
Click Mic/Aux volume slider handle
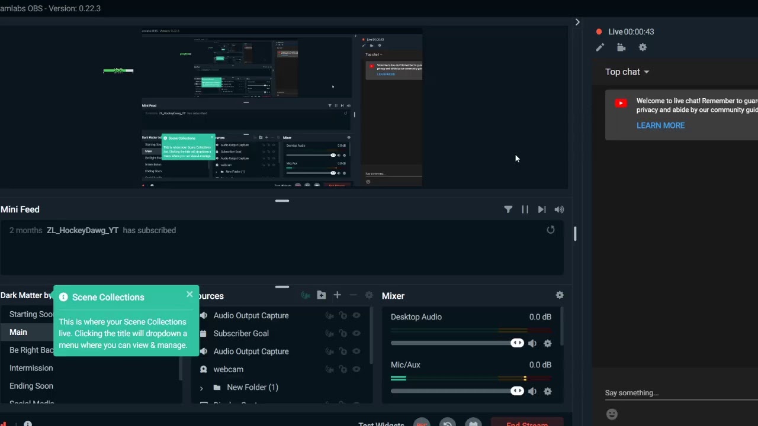point(517,391)
